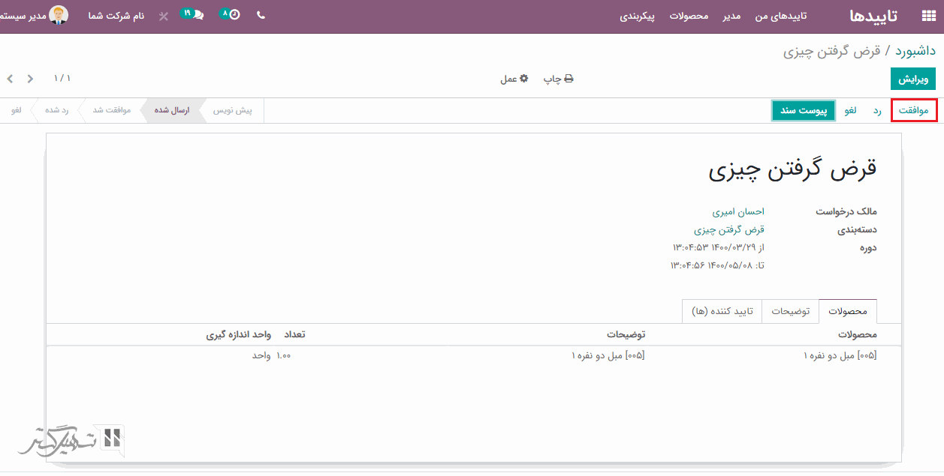Go to previous record with pager arrow
The width and height of the screenshot is (944, 476).
click(x=30, y=79)
